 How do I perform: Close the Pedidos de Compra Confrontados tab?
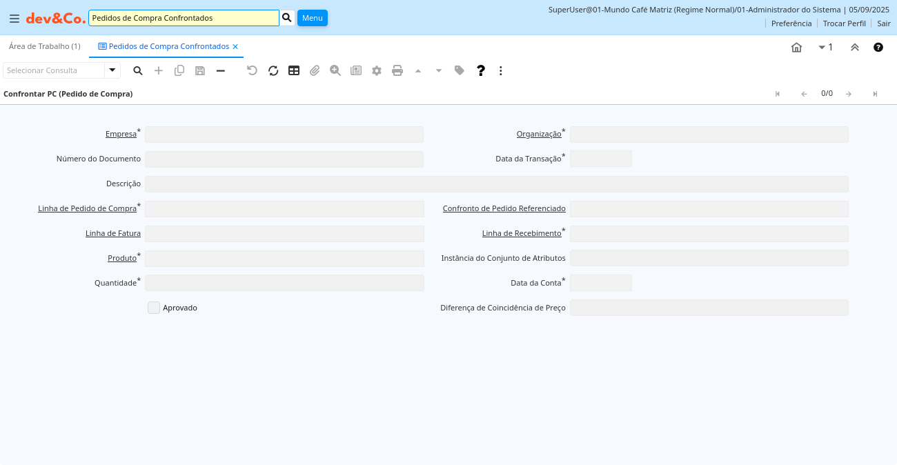click(235, 46)
